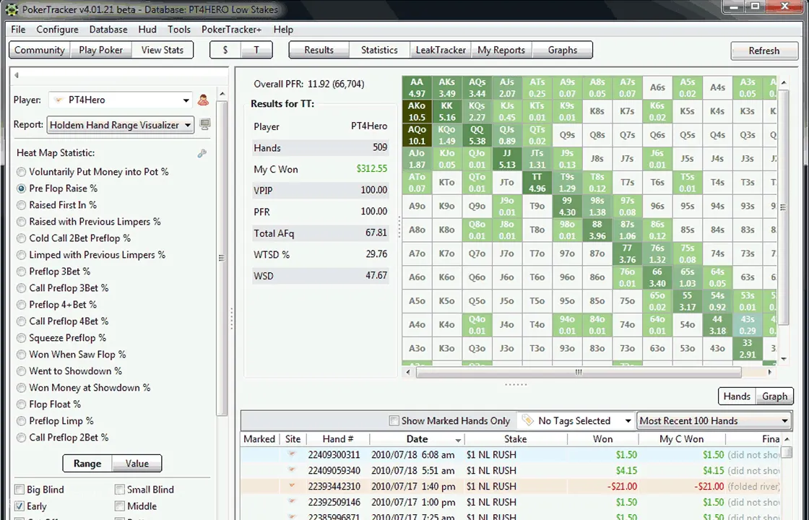Switch heat map to Range mode
809x520 pixels.
pyautogui.click(x=87, y=463)
